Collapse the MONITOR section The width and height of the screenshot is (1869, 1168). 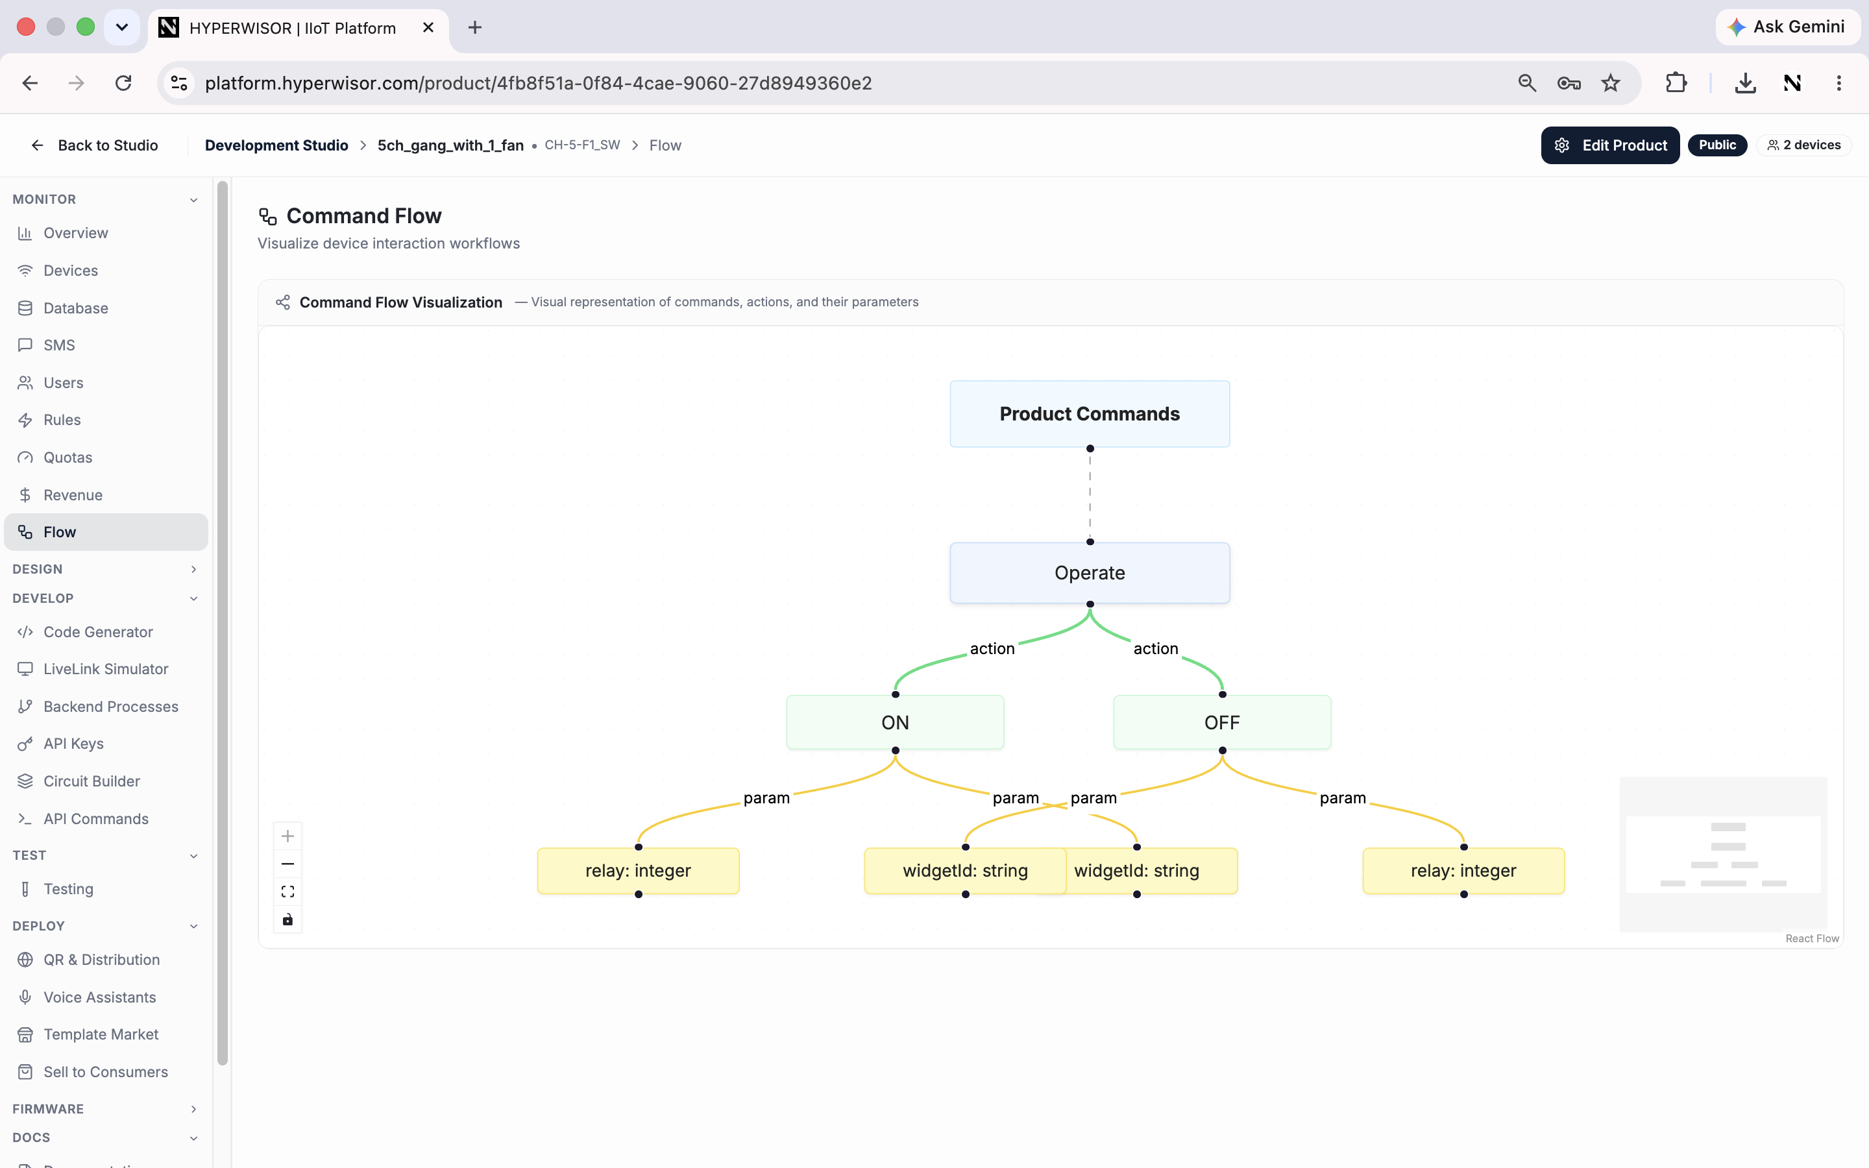click(x=106, y=199)
